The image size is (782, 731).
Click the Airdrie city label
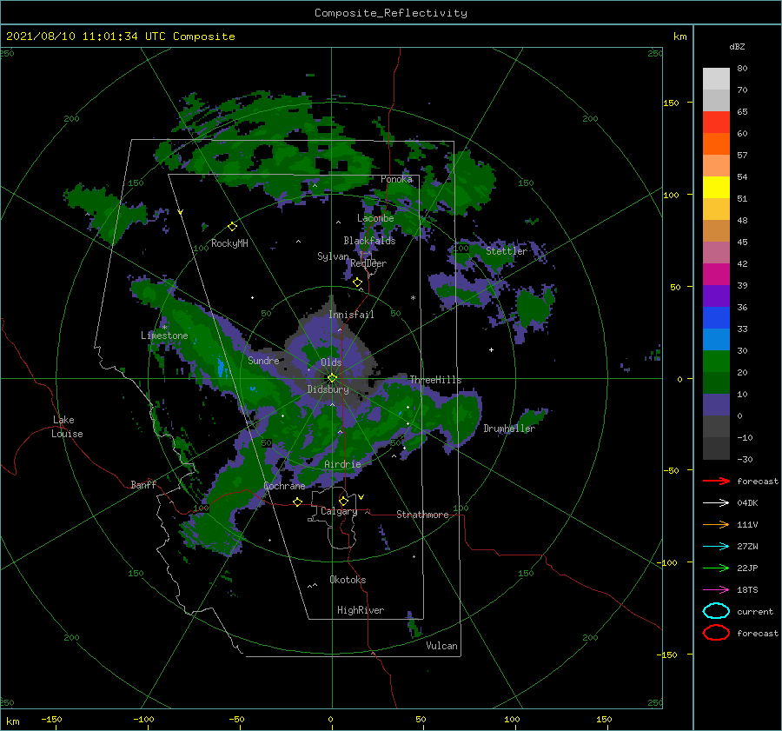coord(342,464)
